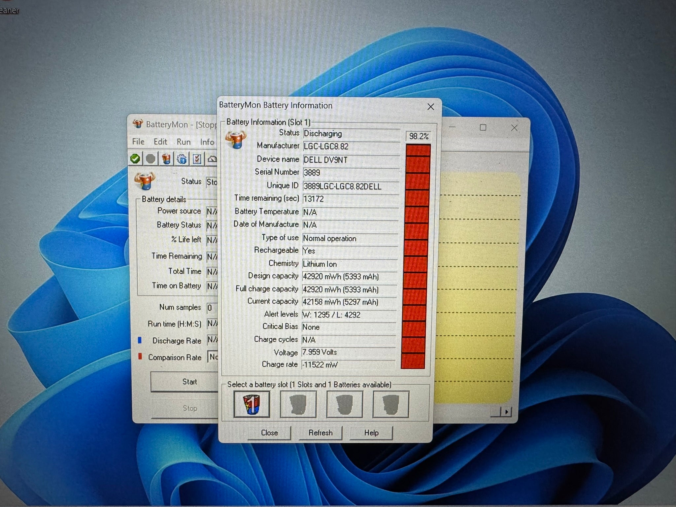
Task: Click Chemistry value Lithium Ion
Action: [350, 264]
